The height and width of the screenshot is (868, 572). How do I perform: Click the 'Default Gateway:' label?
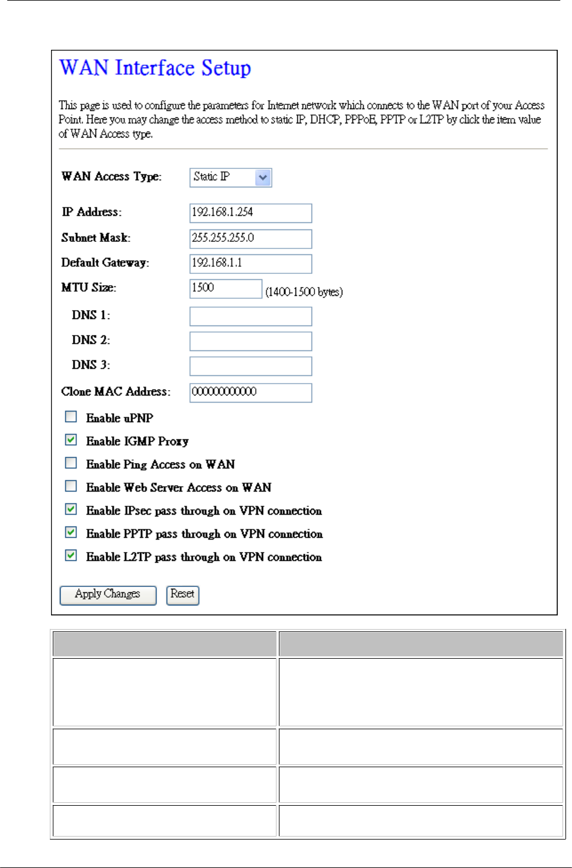click(105, 263)
